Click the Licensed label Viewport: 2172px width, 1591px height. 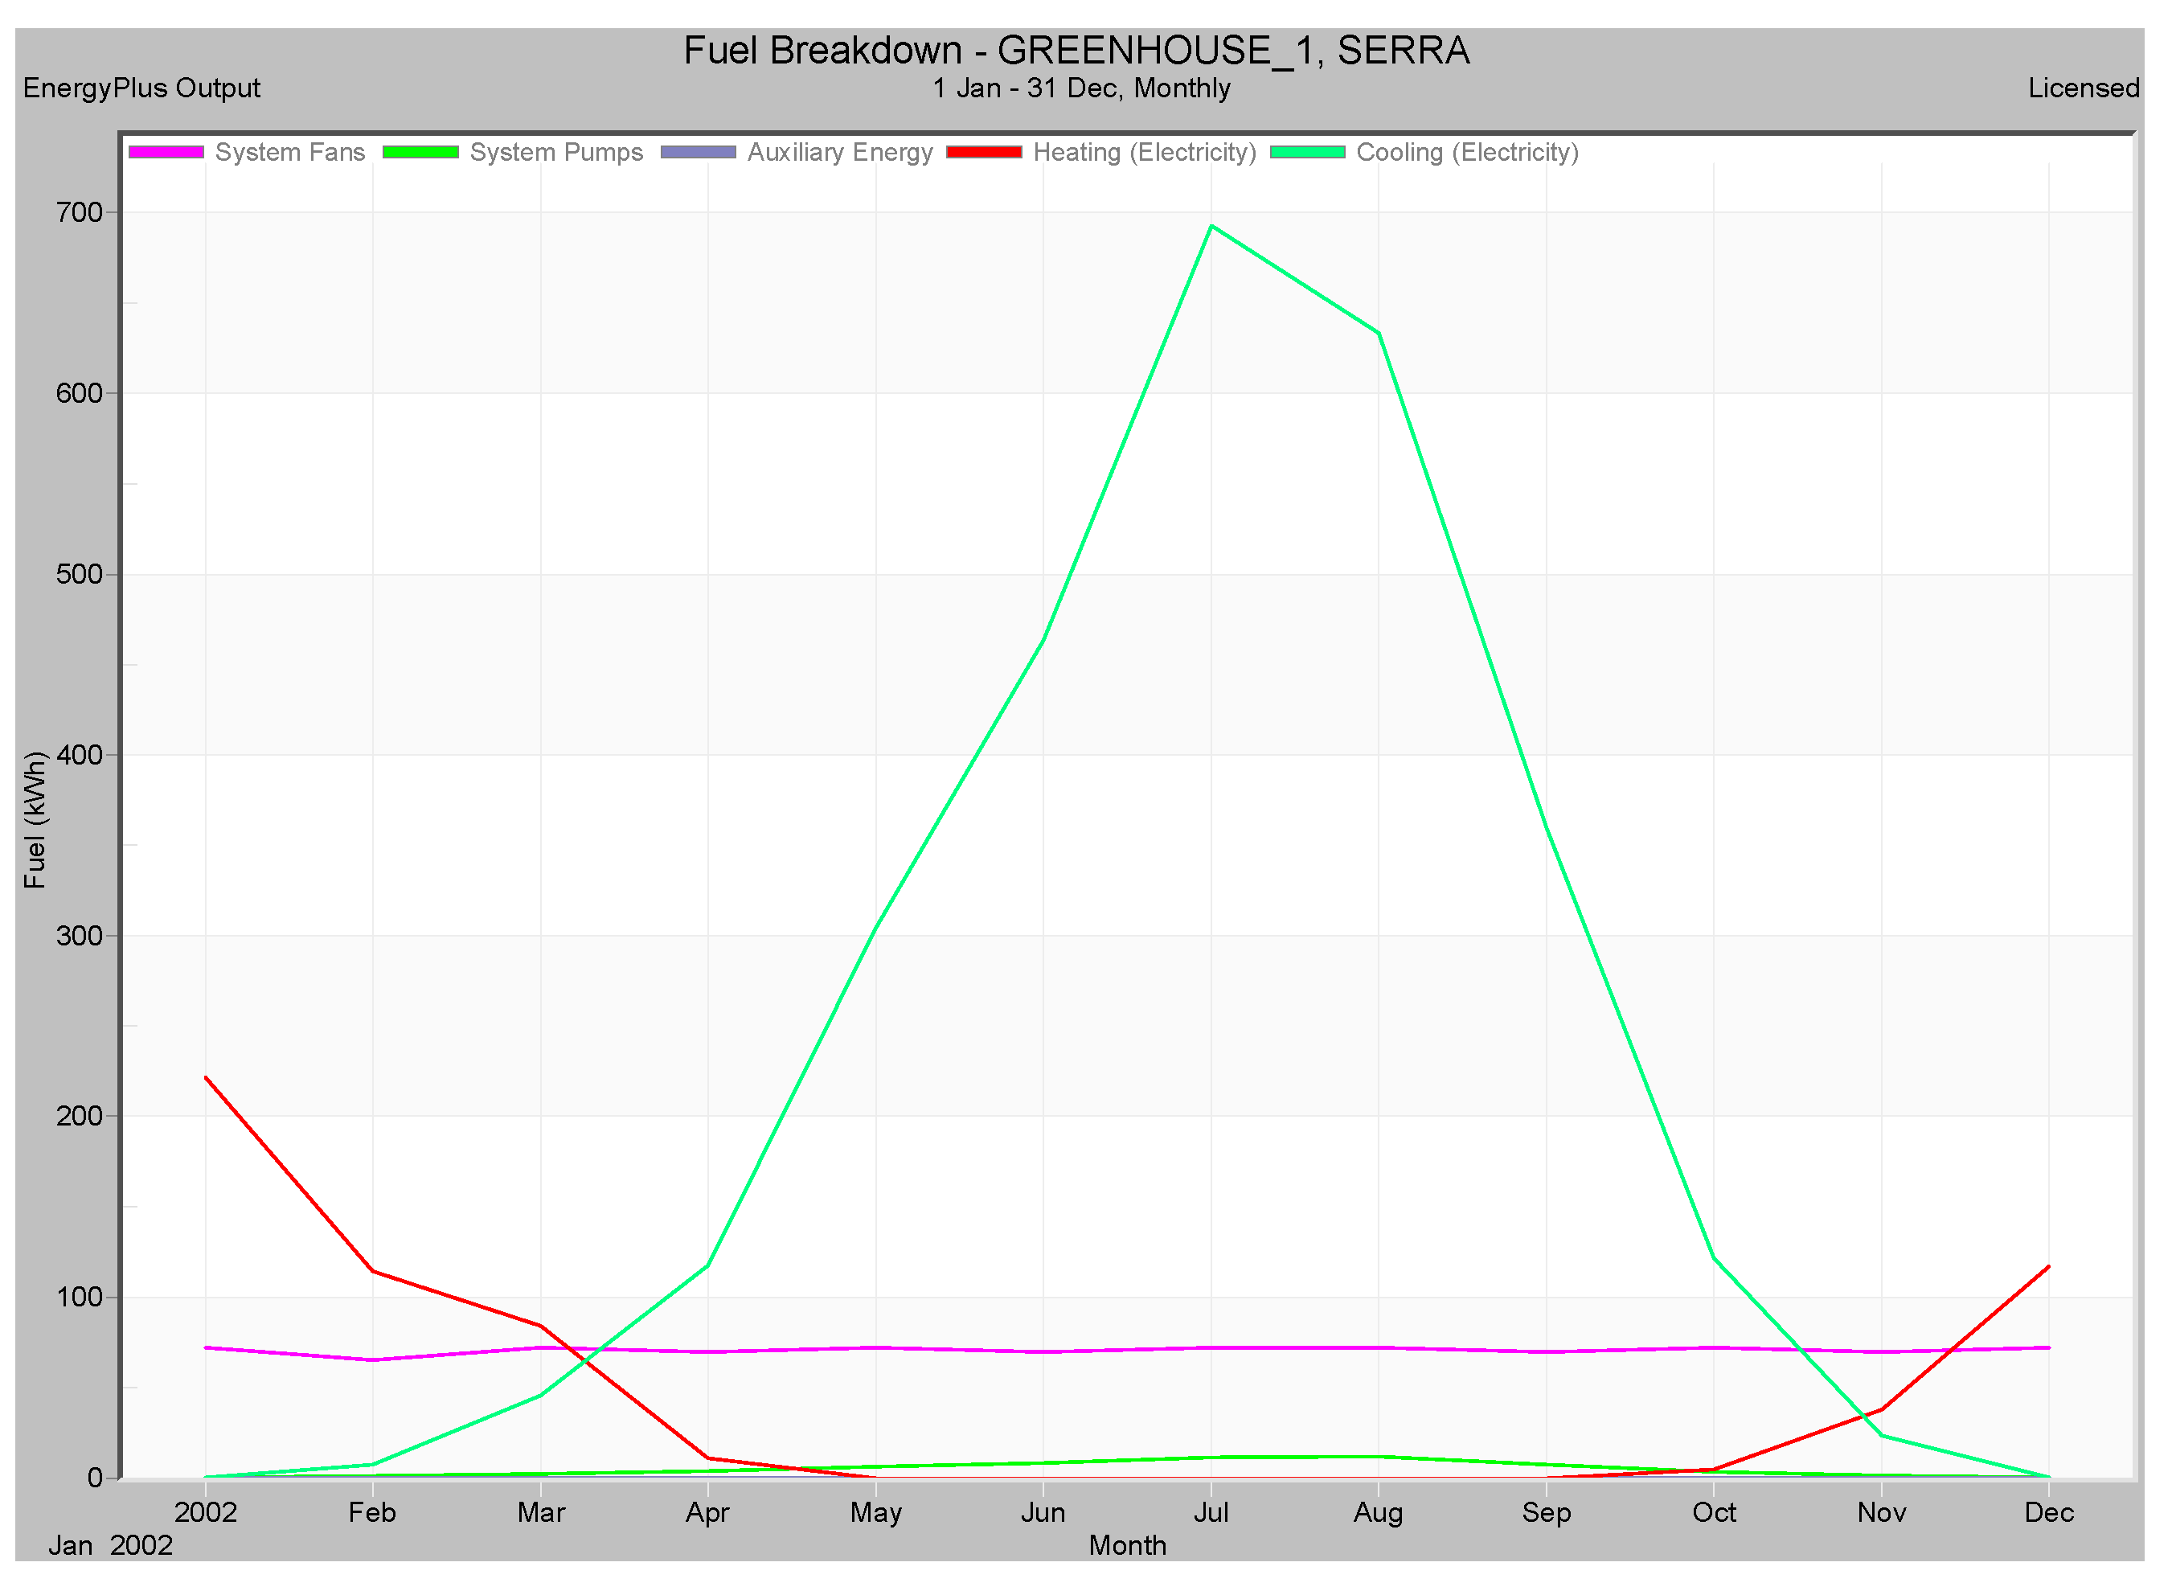2084,88
